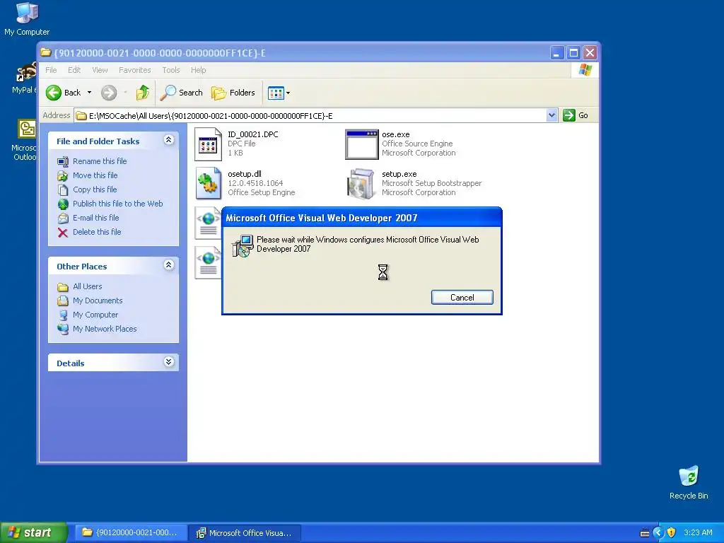724x543 pixels.
Task: Click the folder icon in address bar
Action: 81,116
